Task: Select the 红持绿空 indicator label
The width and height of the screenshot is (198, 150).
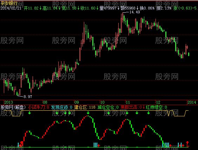Action: coord(154,107)
